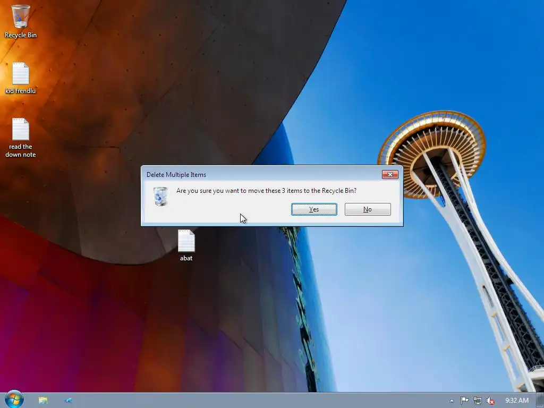Select the read the down note file

click(21, 138)
